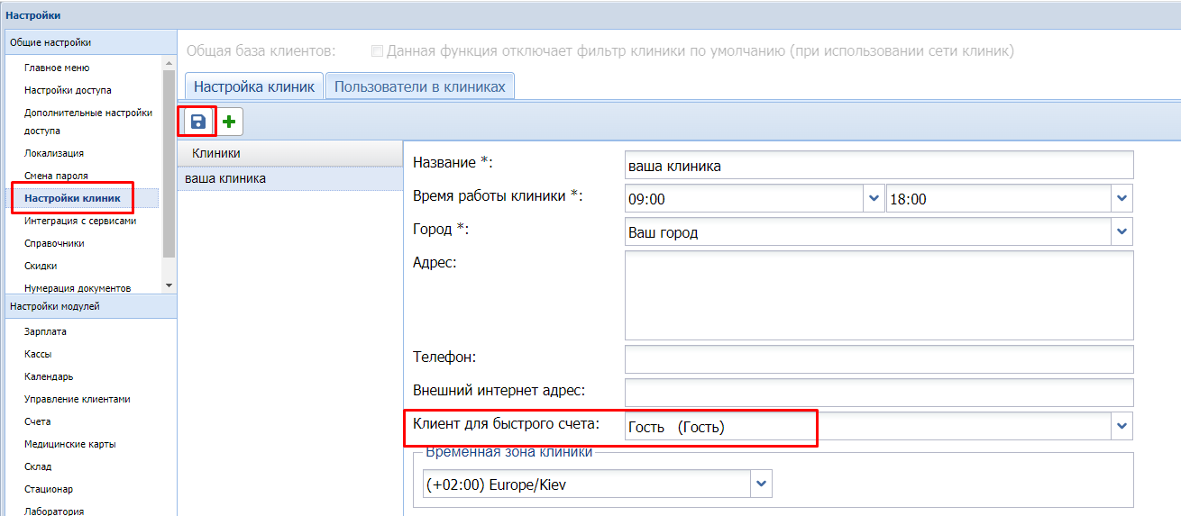Open the 'Локализация' settings item

pos(54,153)
